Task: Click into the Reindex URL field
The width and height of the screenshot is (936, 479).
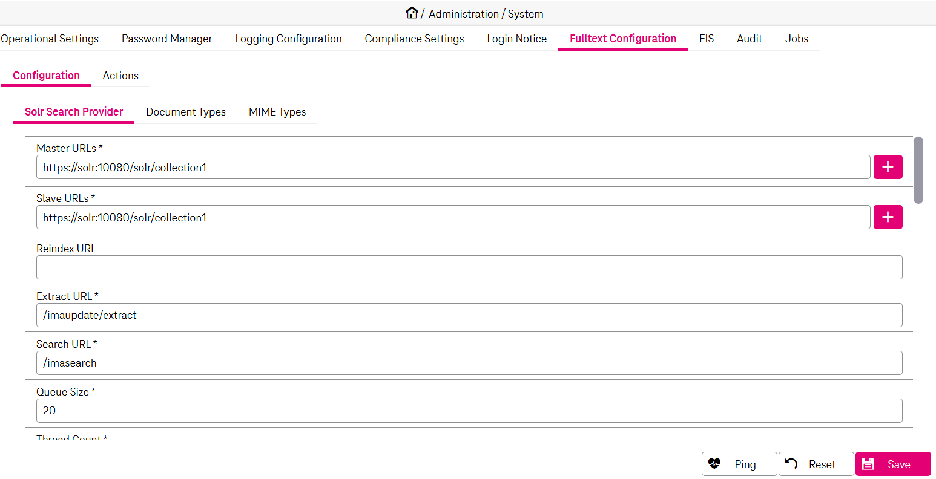Action: [x=469, y=267]
